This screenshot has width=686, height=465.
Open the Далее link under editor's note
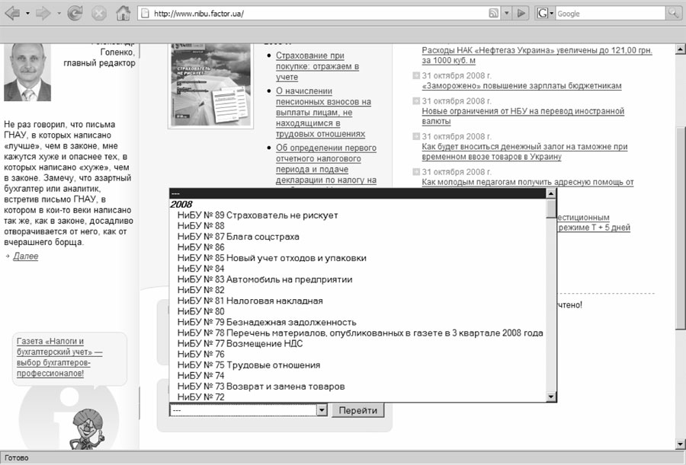tap(25, 256)
